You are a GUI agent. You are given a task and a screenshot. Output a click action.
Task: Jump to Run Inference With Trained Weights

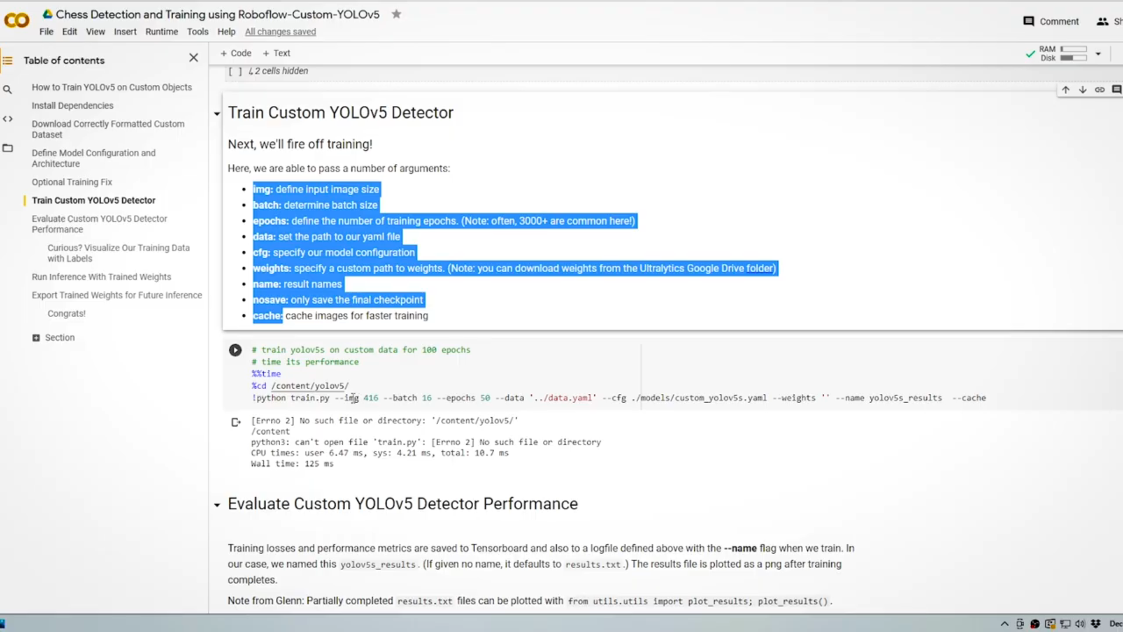[101, 277]
